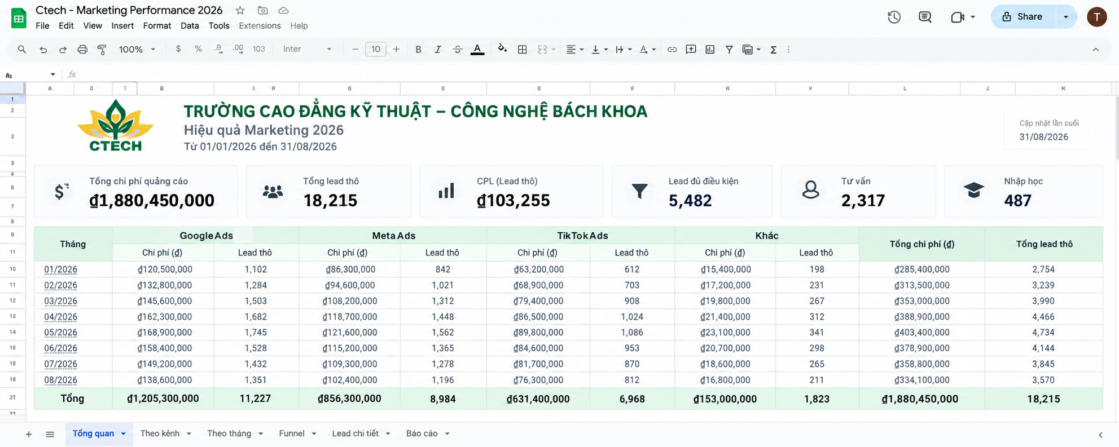Image resolution: width=1119 pixels, height=447 pixels.
Task: Click the Name box
Action: click(30, 74)
